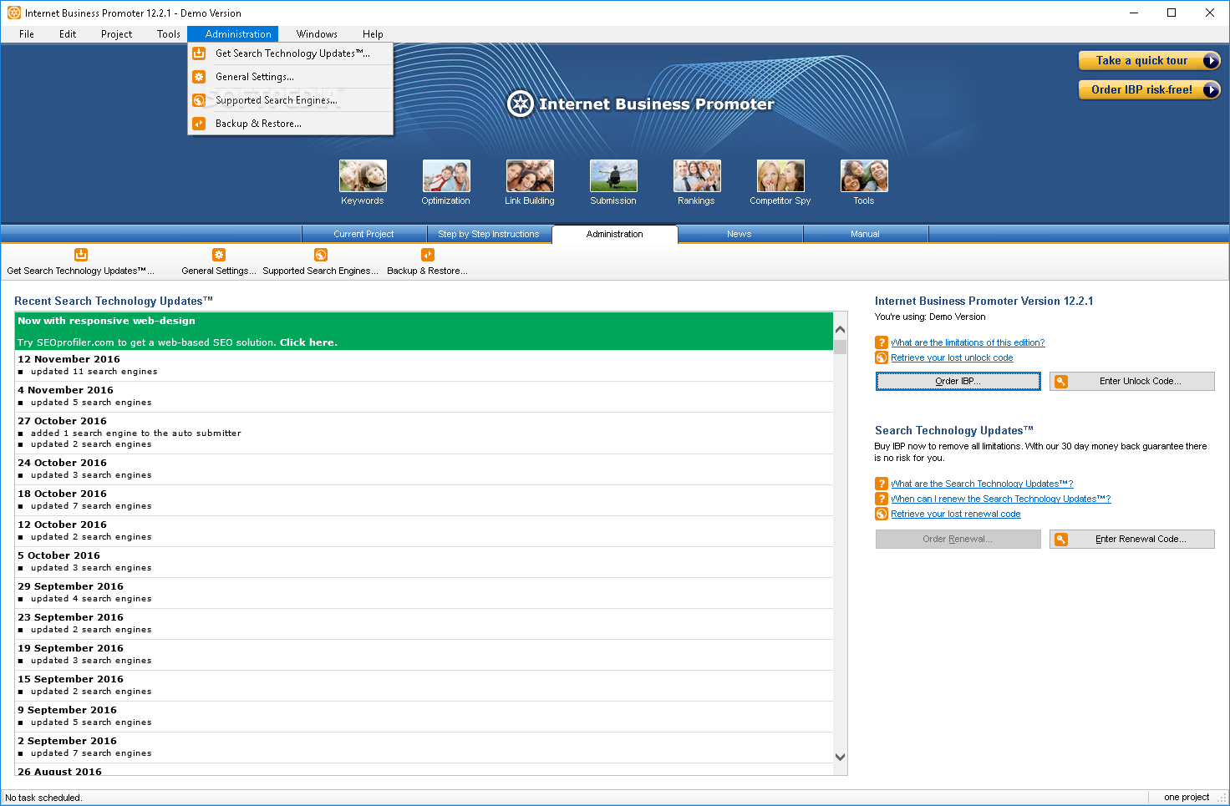Viewport: 1230px width, 806px height.
Task: Open 'Retrieve your lost renewal code' link
Action: coord(956,514)
